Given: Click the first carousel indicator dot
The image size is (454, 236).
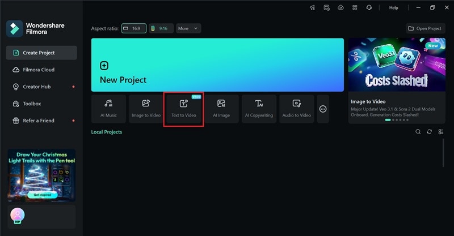Looking at the screenshot, I should [x=388, y=120].
